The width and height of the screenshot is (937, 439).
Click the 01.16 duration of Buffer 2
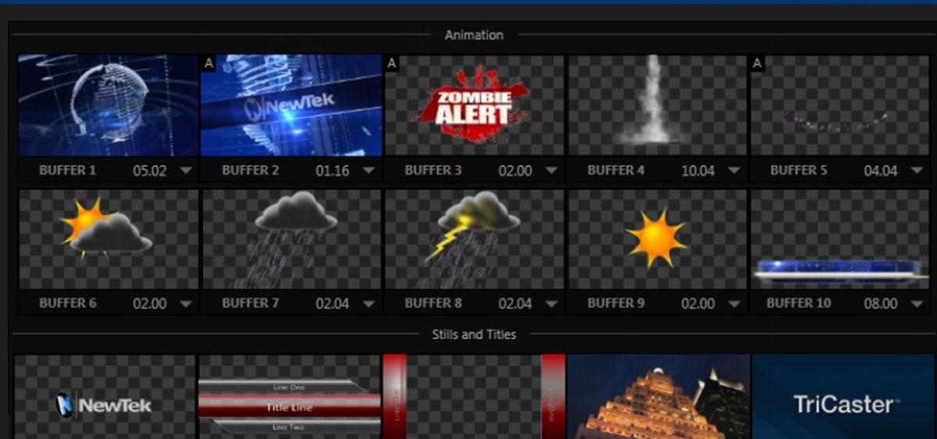tap(333, 171)
